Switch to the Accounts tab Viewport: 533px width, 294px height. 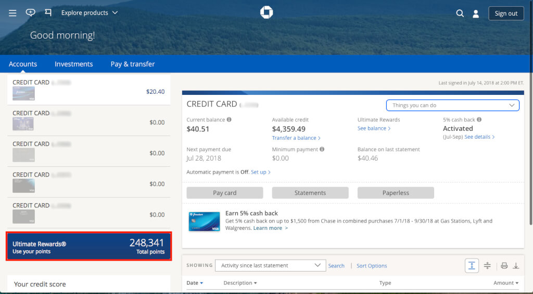click(23, 64)
